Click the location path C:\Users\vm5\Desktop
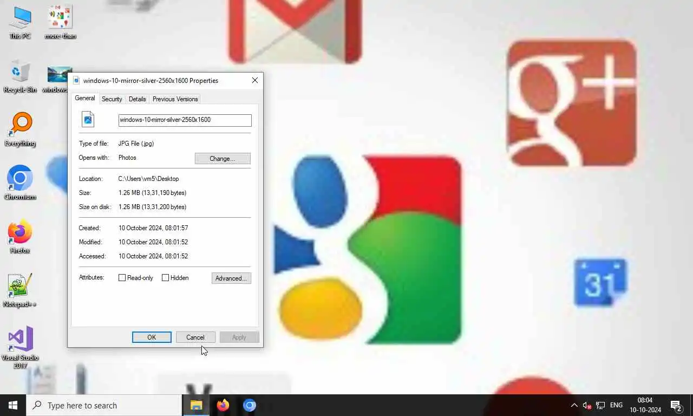The image size is (693, 416). [x=148, y=179]
